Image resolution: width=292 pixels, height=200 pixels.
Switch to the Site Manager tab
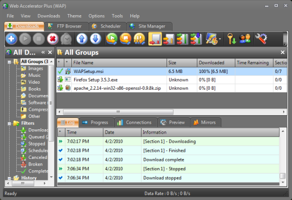149,26
